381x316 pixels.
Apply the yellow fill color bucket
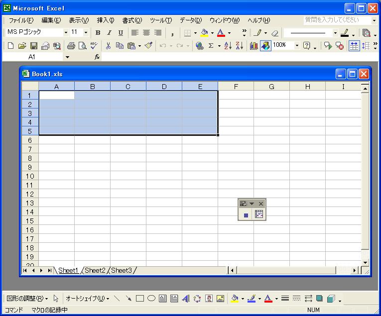205,33
